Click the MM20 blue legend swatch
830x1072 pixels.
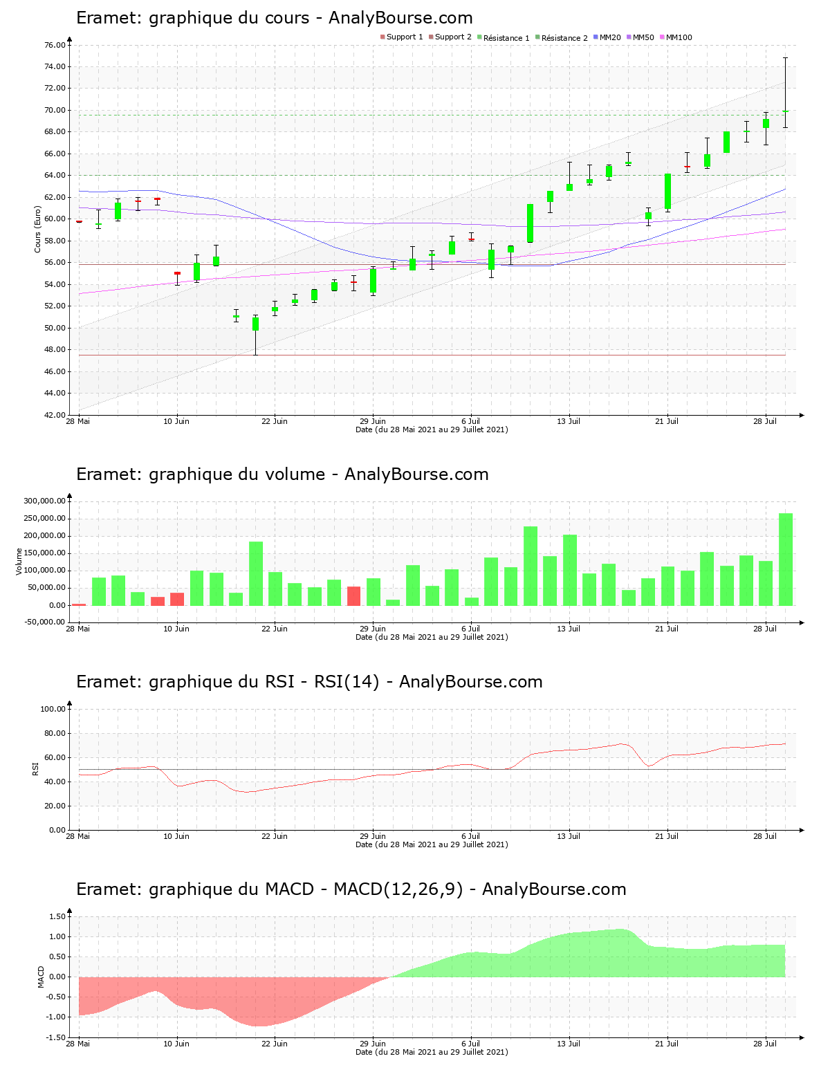pos(596,37)
